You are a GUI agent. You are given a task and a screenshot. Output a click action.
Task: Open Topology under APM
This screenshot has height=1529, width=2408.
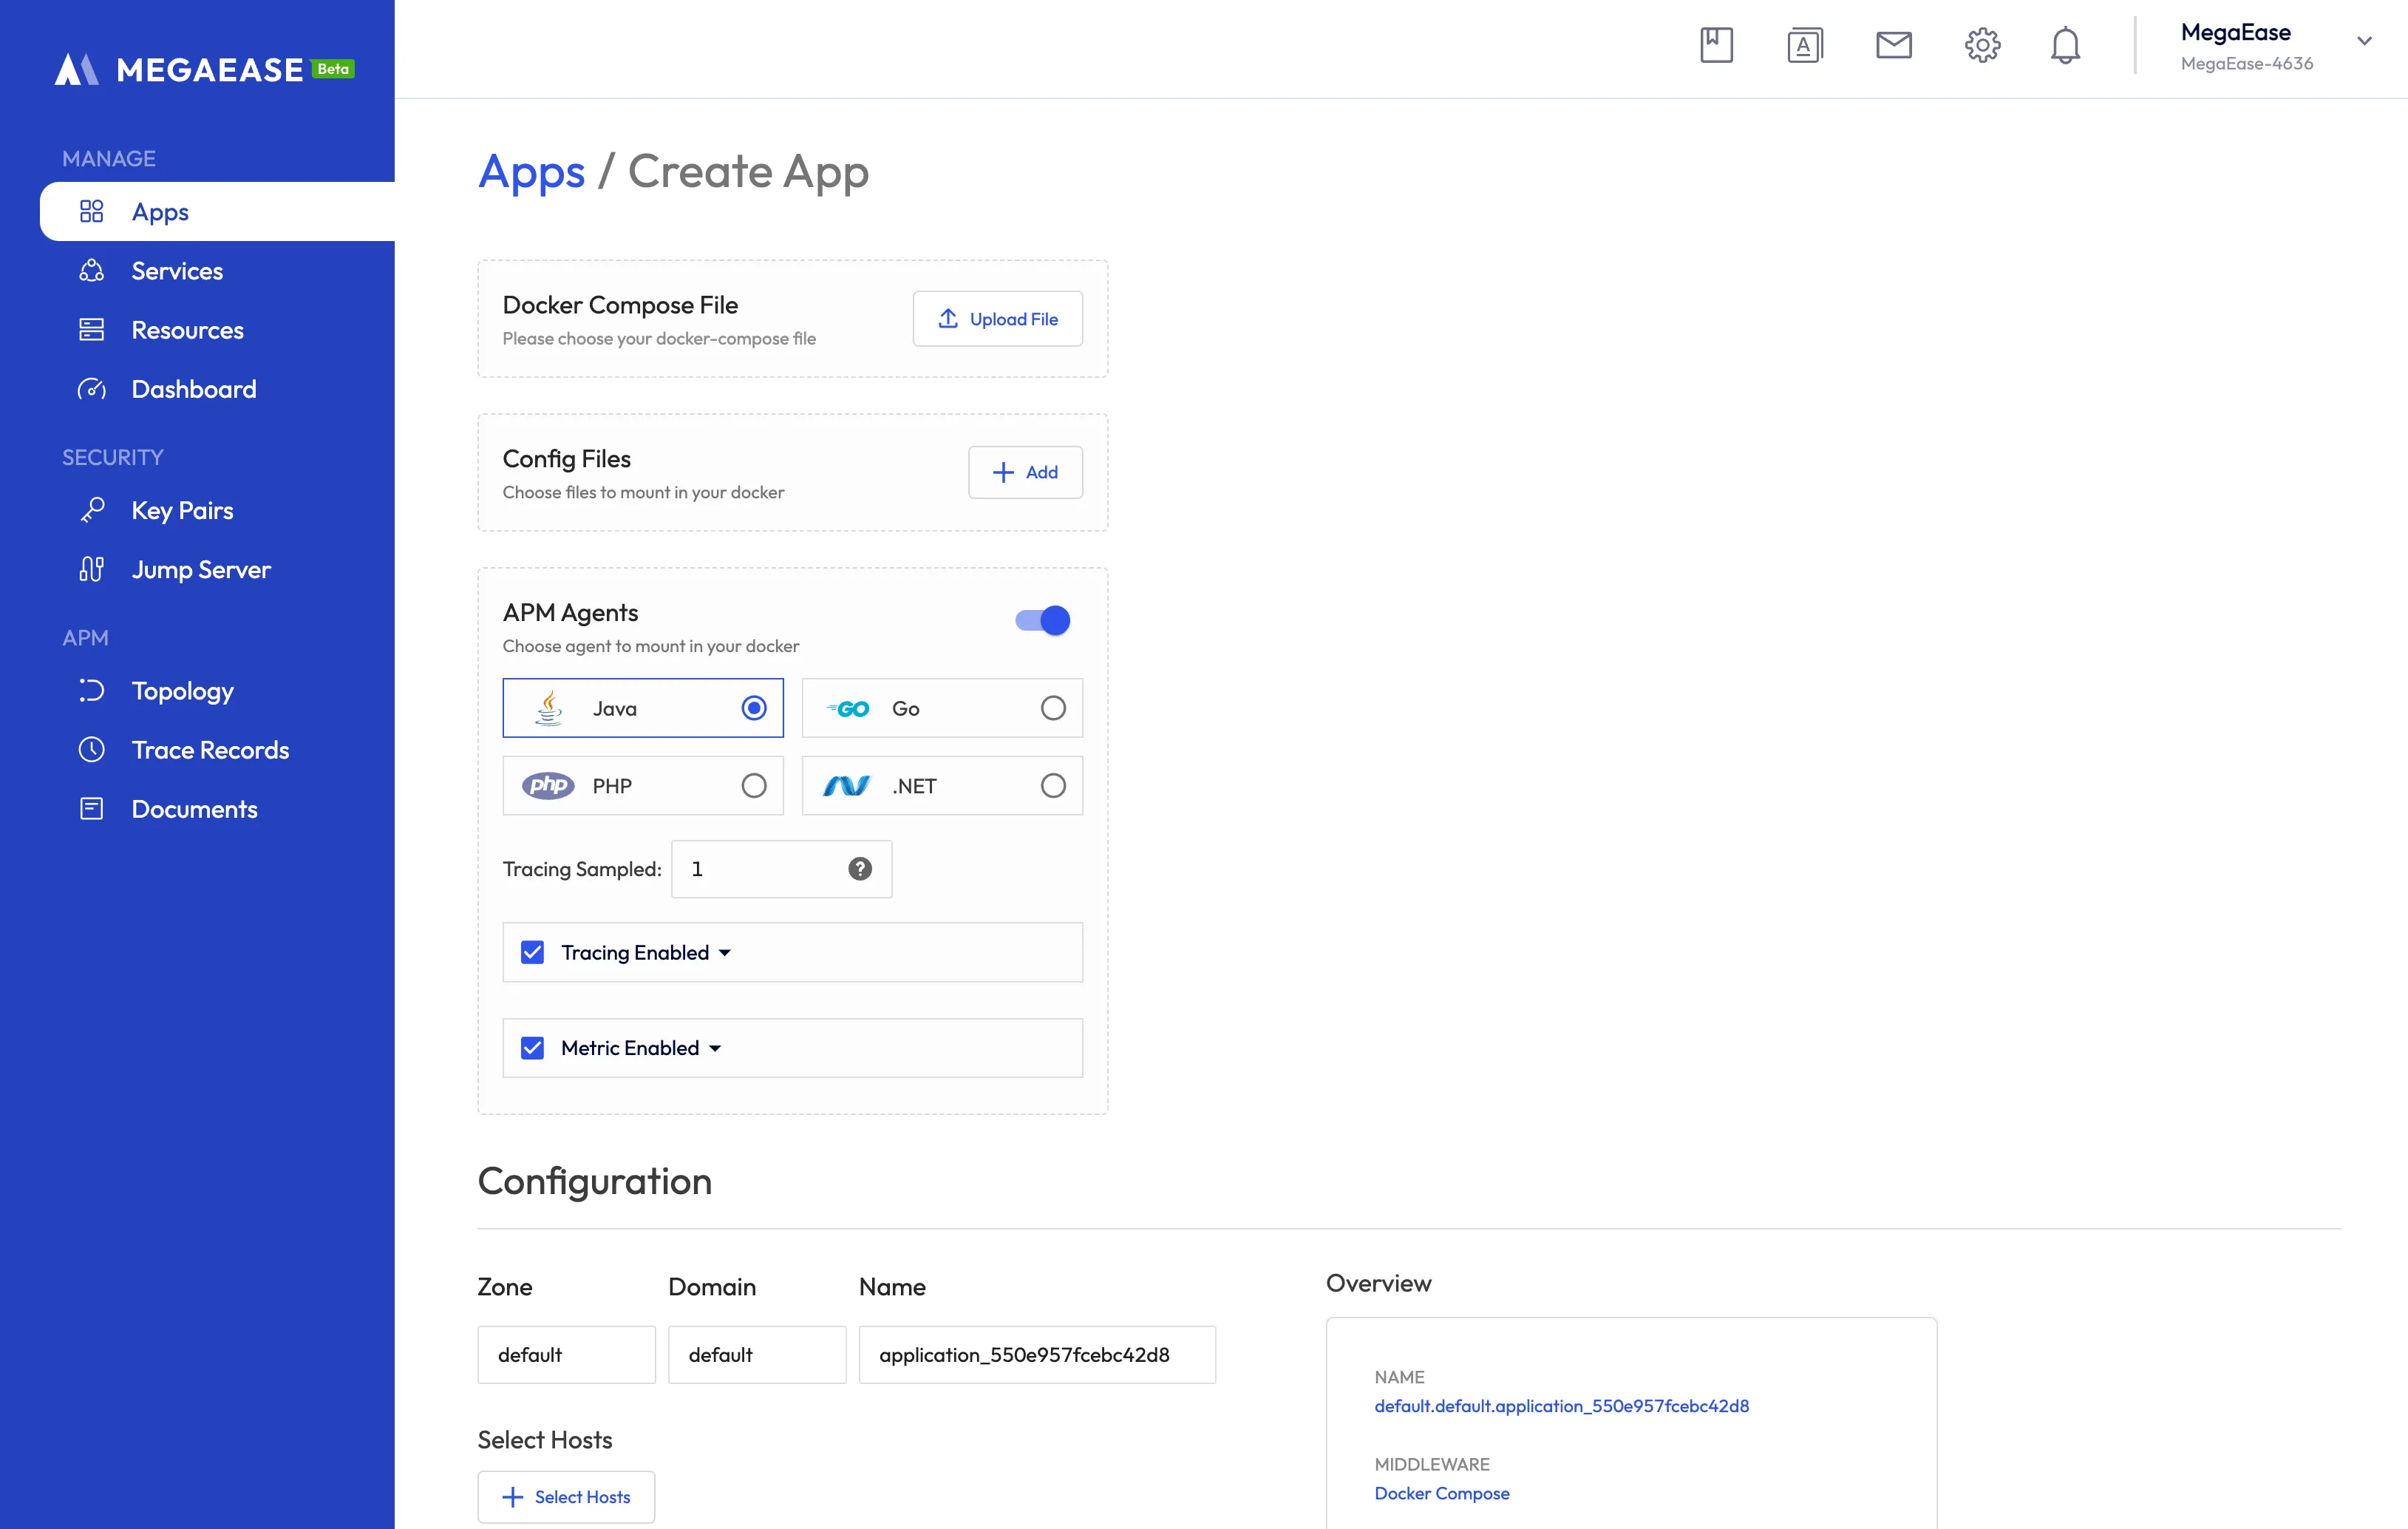[217, 691]
